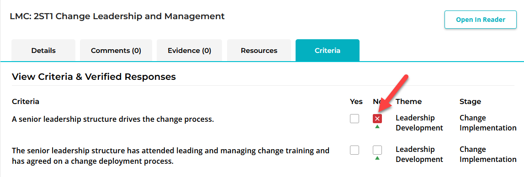This screenshot has height=177, width=524.
Task: Tick Yes for leadership attended change training
Action: 355,150
